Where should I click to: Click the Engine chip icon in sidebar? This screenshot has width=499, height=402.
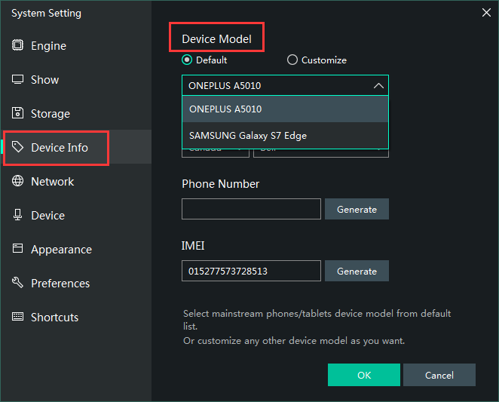click(x=17, y=46)
